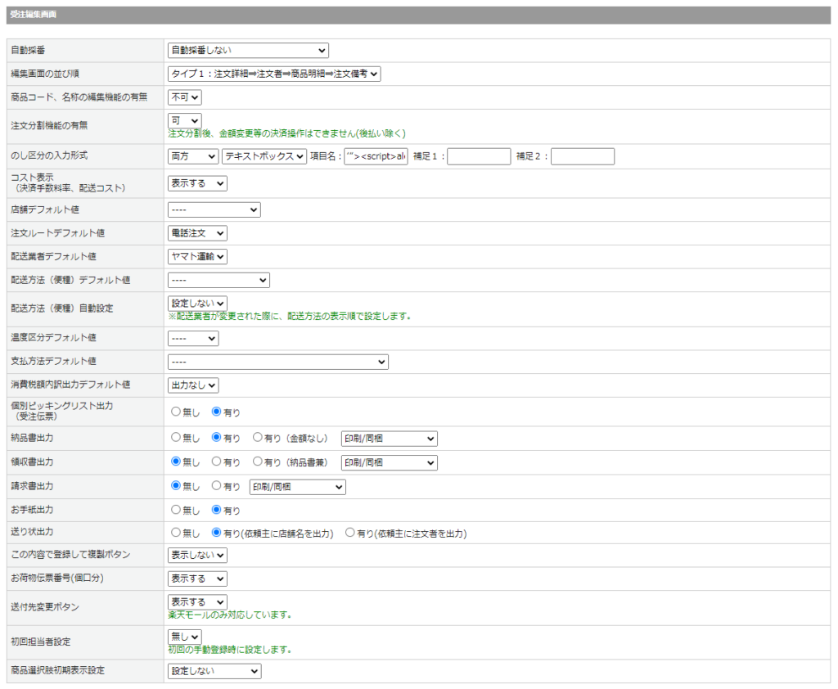Select 有り（納品書兼） for 領収書出力
838x689 pixels.
258,462
